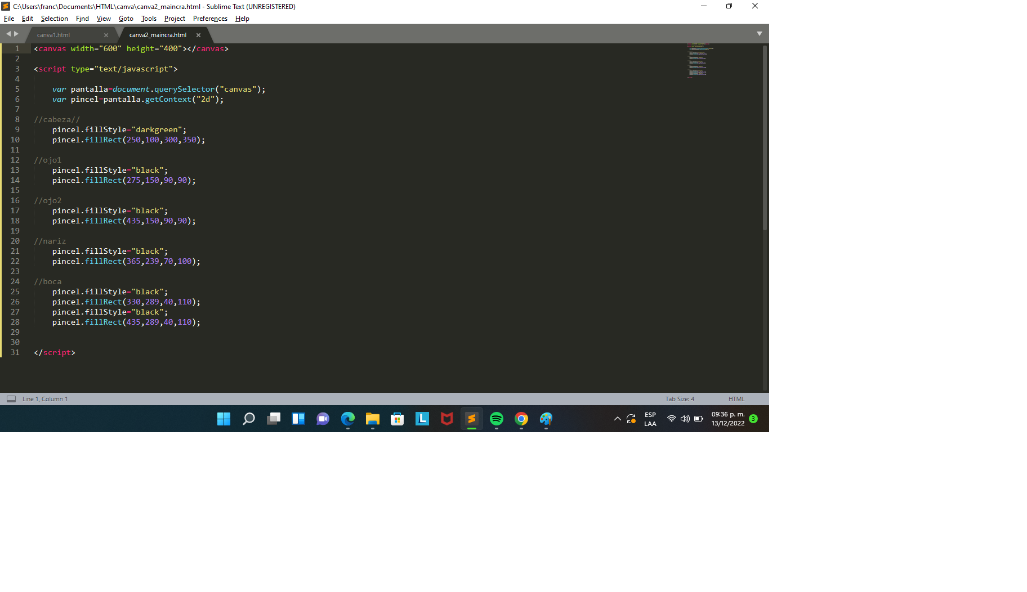
Task: Open the View menu
Action: click(x=104, y=19)
